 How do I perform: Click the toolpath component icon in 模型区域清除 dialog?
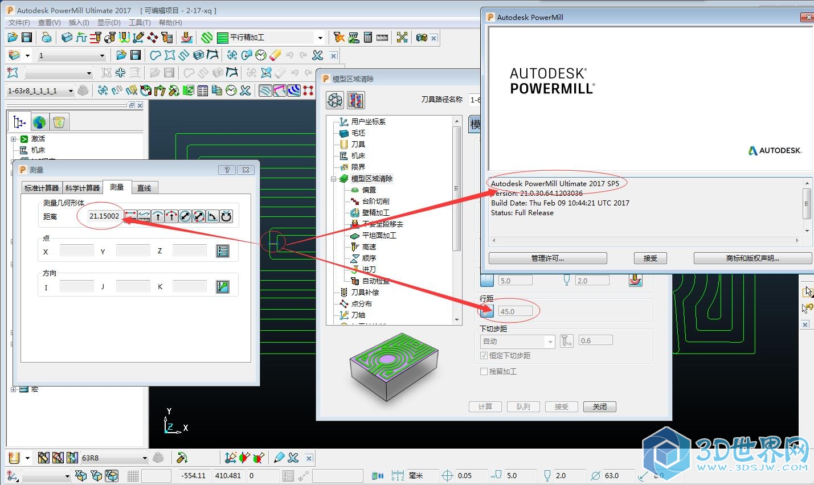(335, 101)
